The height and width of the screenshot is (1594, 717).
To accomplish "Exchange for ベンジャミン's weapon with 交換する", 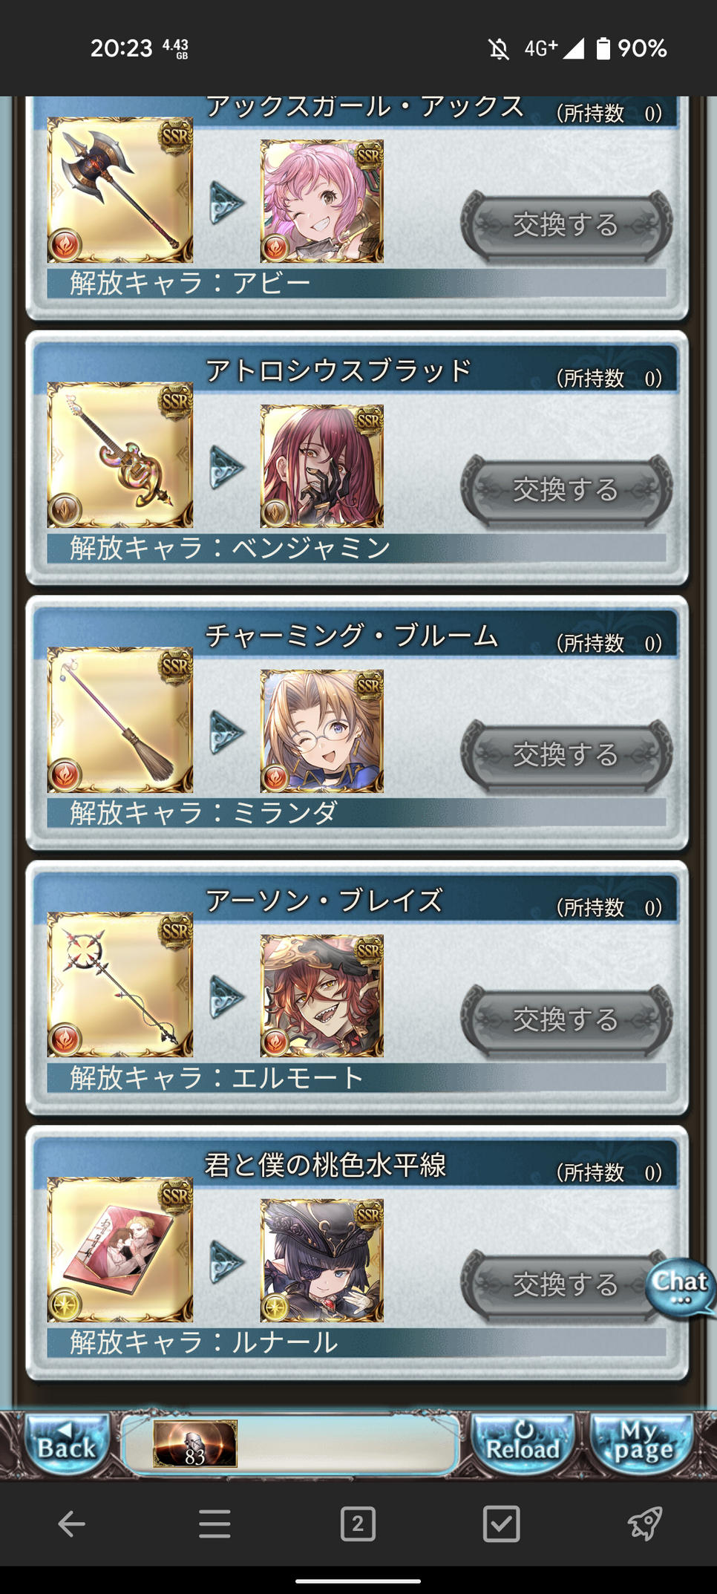I will click(x=566, y=490).
